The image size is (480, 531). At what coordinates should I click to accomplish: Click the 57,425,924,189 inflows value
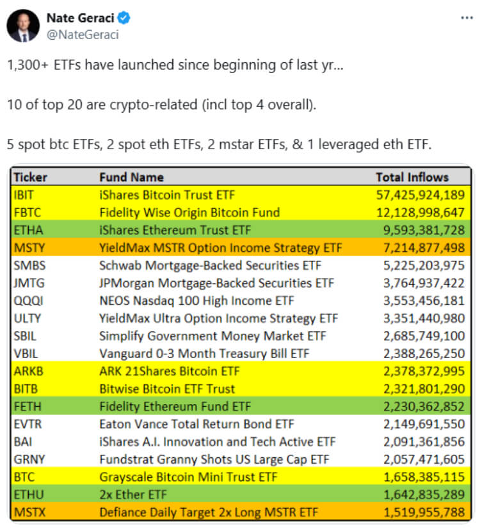pos(420,195)
